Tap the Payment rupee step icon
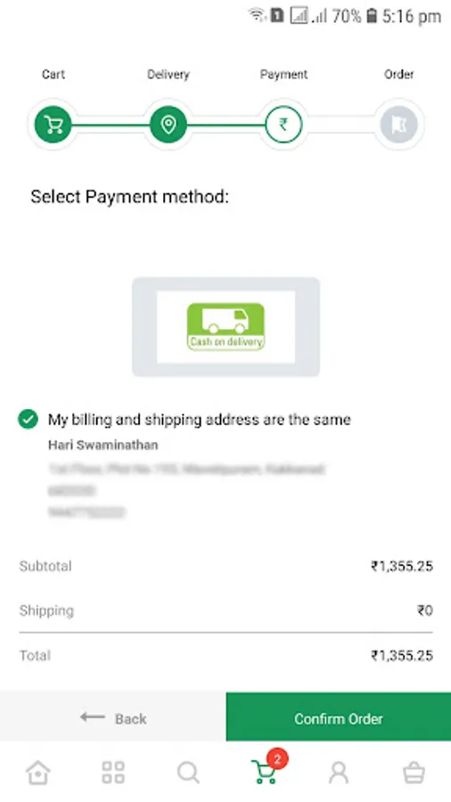The height and width of the screenshot is (802, 451). tap(283, 124)
